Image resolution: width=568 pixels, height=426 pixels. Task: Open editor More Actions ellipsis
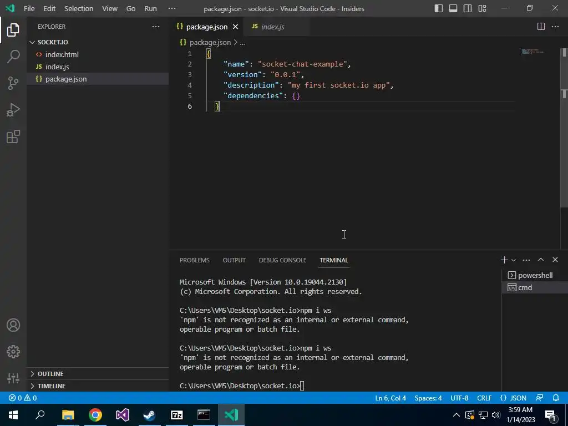555,27
